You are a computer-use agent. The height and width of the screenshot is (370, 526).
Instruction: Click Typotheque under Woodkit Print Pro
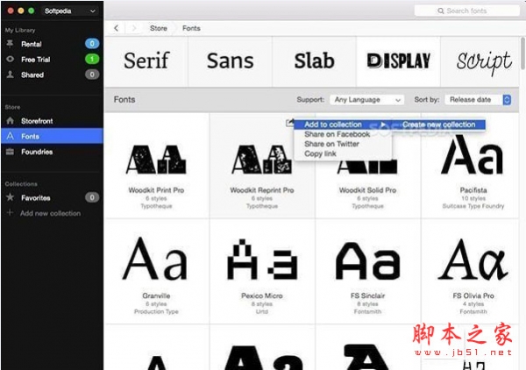pos(156,206)
